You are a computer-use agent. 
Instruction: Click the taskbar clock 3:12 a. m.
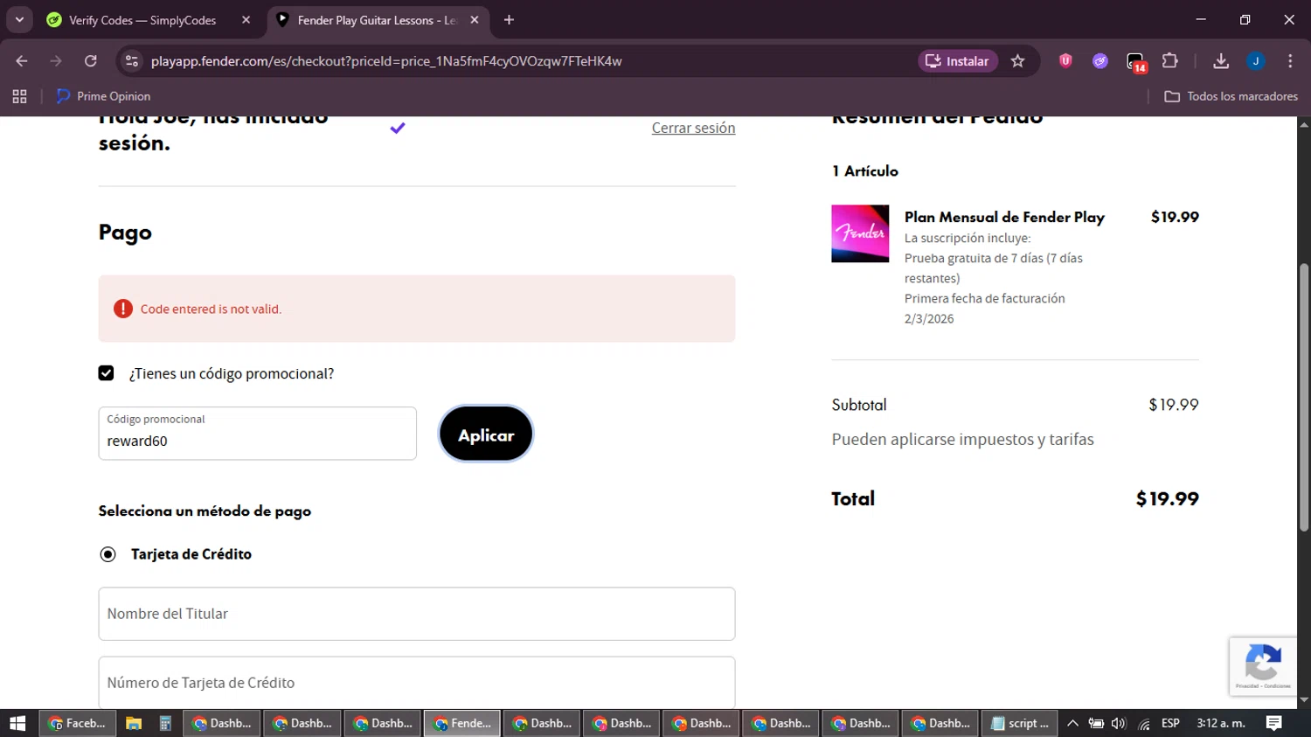(x=1221, y=723)
